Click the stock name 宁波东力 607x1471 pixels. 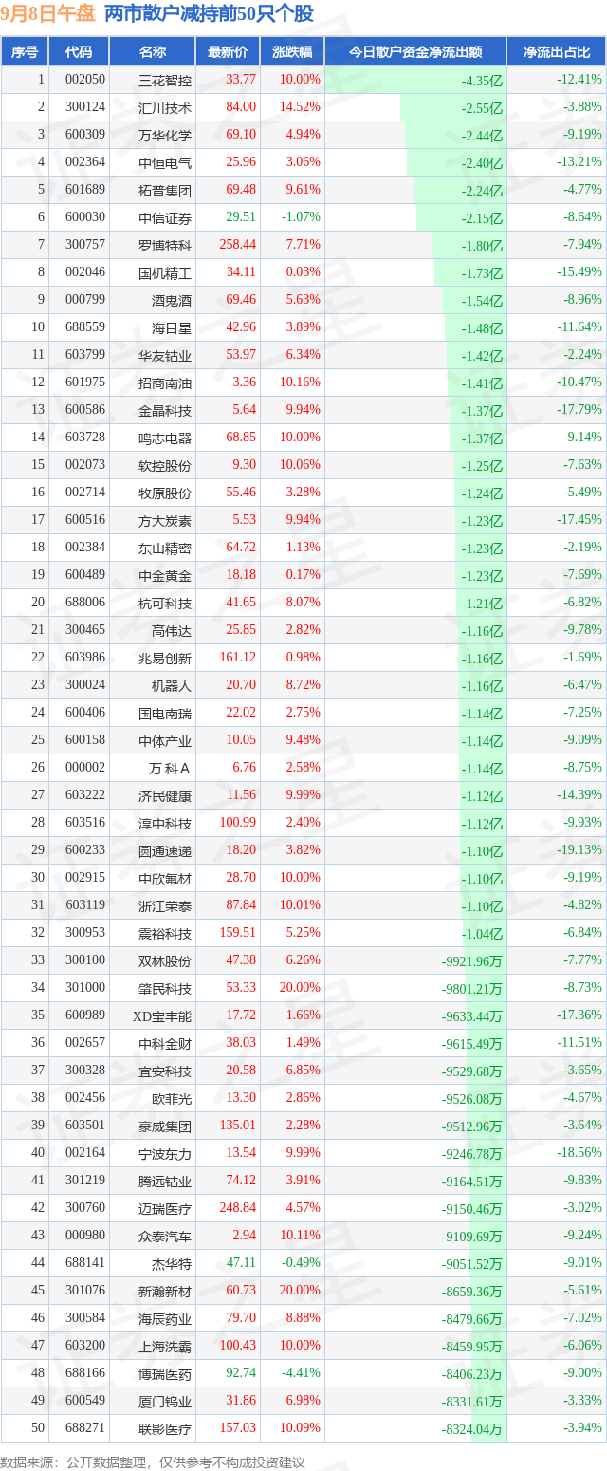pyautogui.click(x=165, y=1153)
